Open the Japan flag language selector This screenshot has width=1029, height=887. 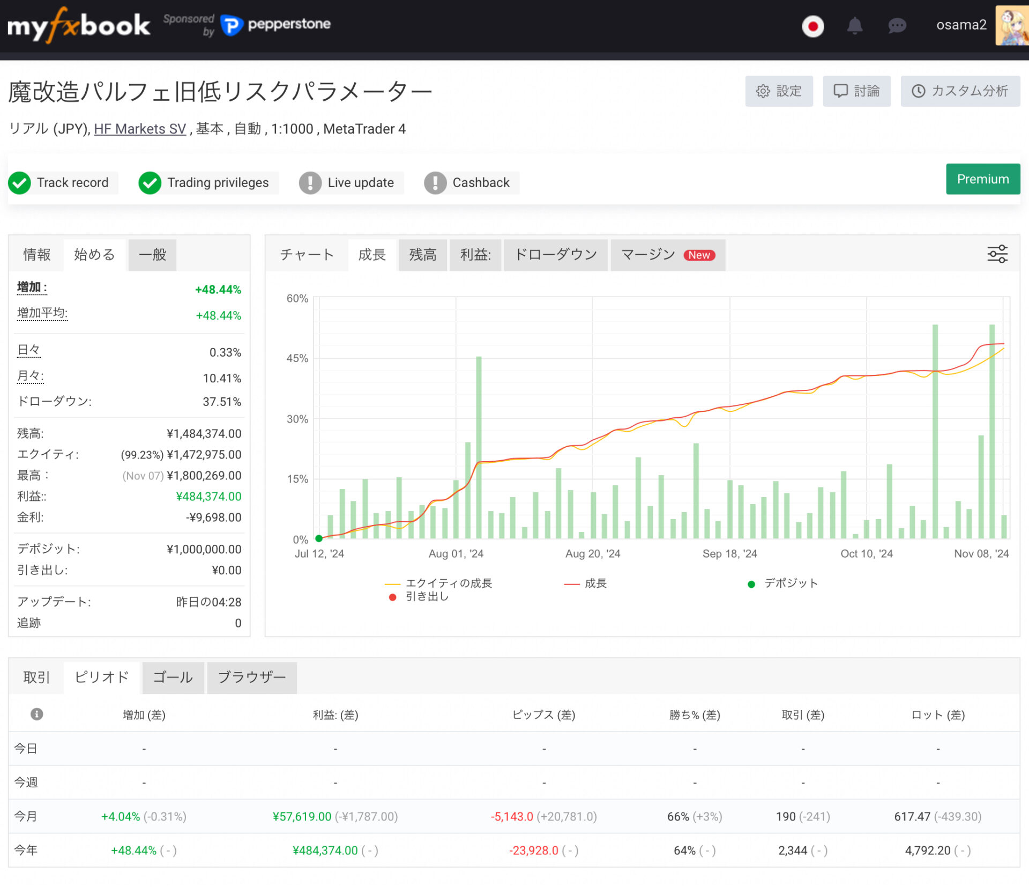[813, 26]
